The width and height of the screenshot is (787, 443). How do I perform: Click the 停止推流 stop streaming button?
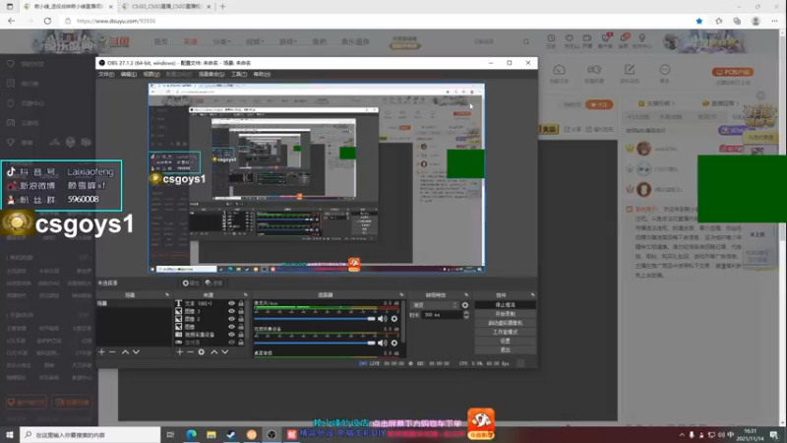[x=505, y=305]
